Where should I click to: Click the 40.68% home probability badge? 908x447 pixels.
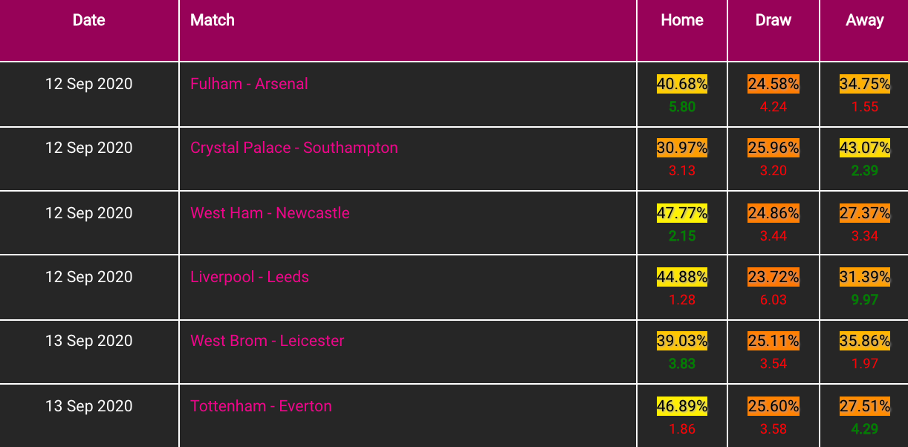click(682, 84)
